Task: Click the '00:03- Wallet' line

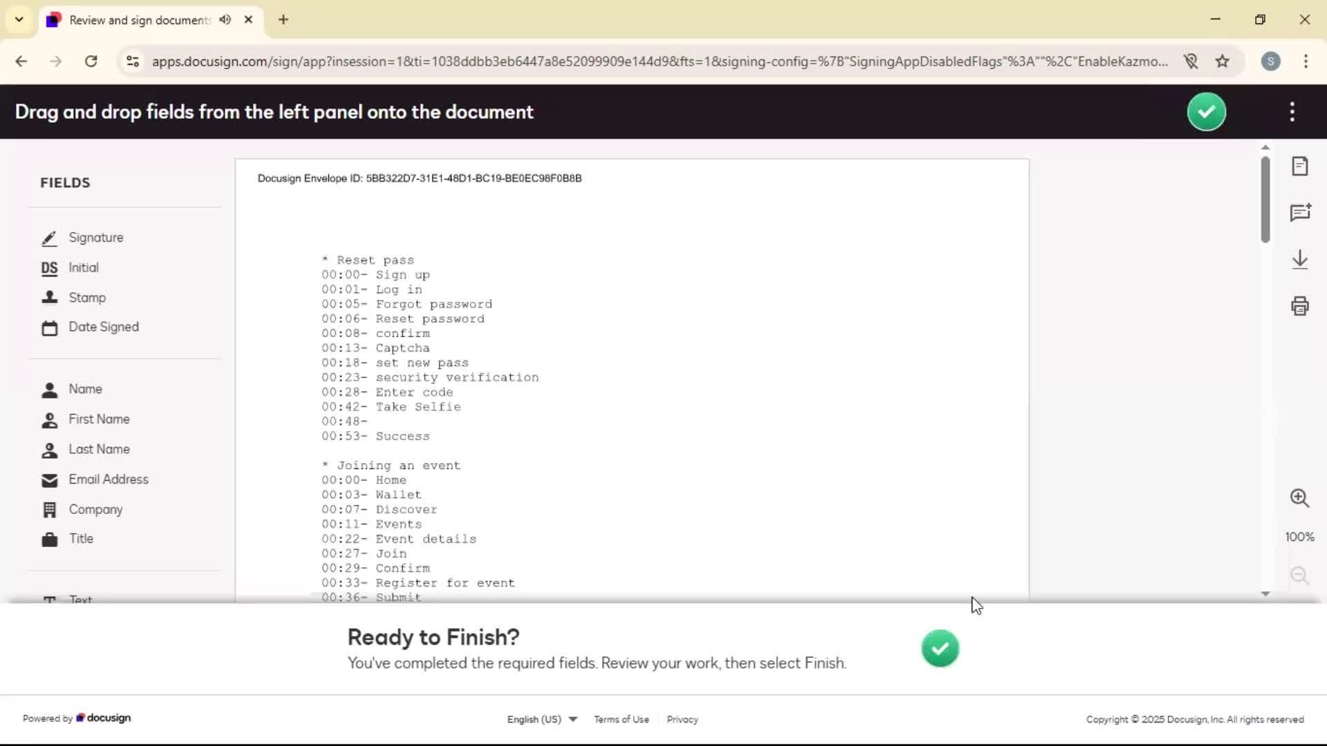Action: point(372,495)
